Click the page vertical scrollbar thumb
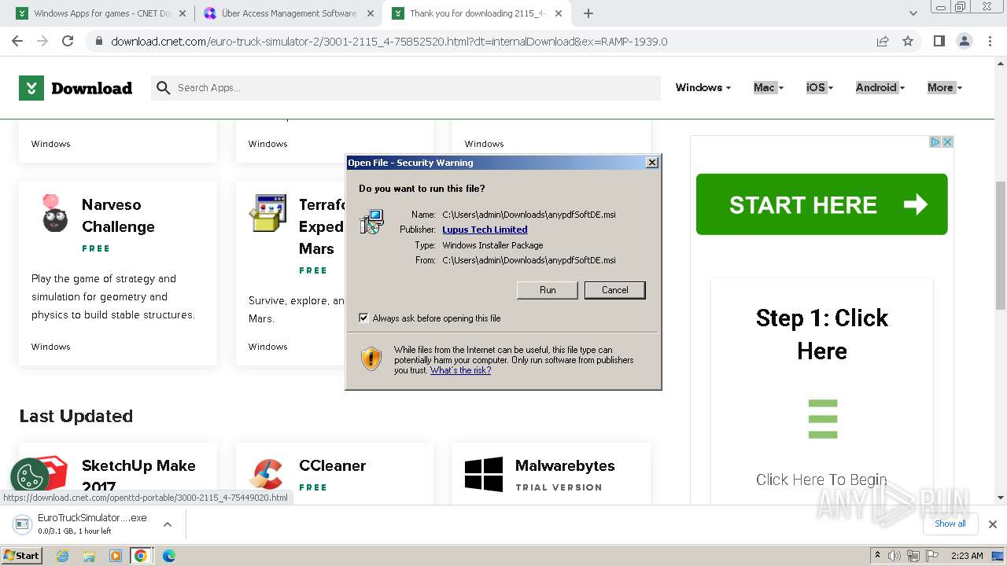Viewport: 1007px width, 566px height. point(1001,245)
